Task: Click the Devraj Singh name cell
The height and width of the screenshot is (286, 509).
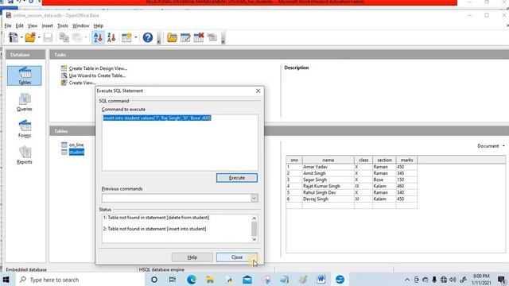Action: coord(328,199)
